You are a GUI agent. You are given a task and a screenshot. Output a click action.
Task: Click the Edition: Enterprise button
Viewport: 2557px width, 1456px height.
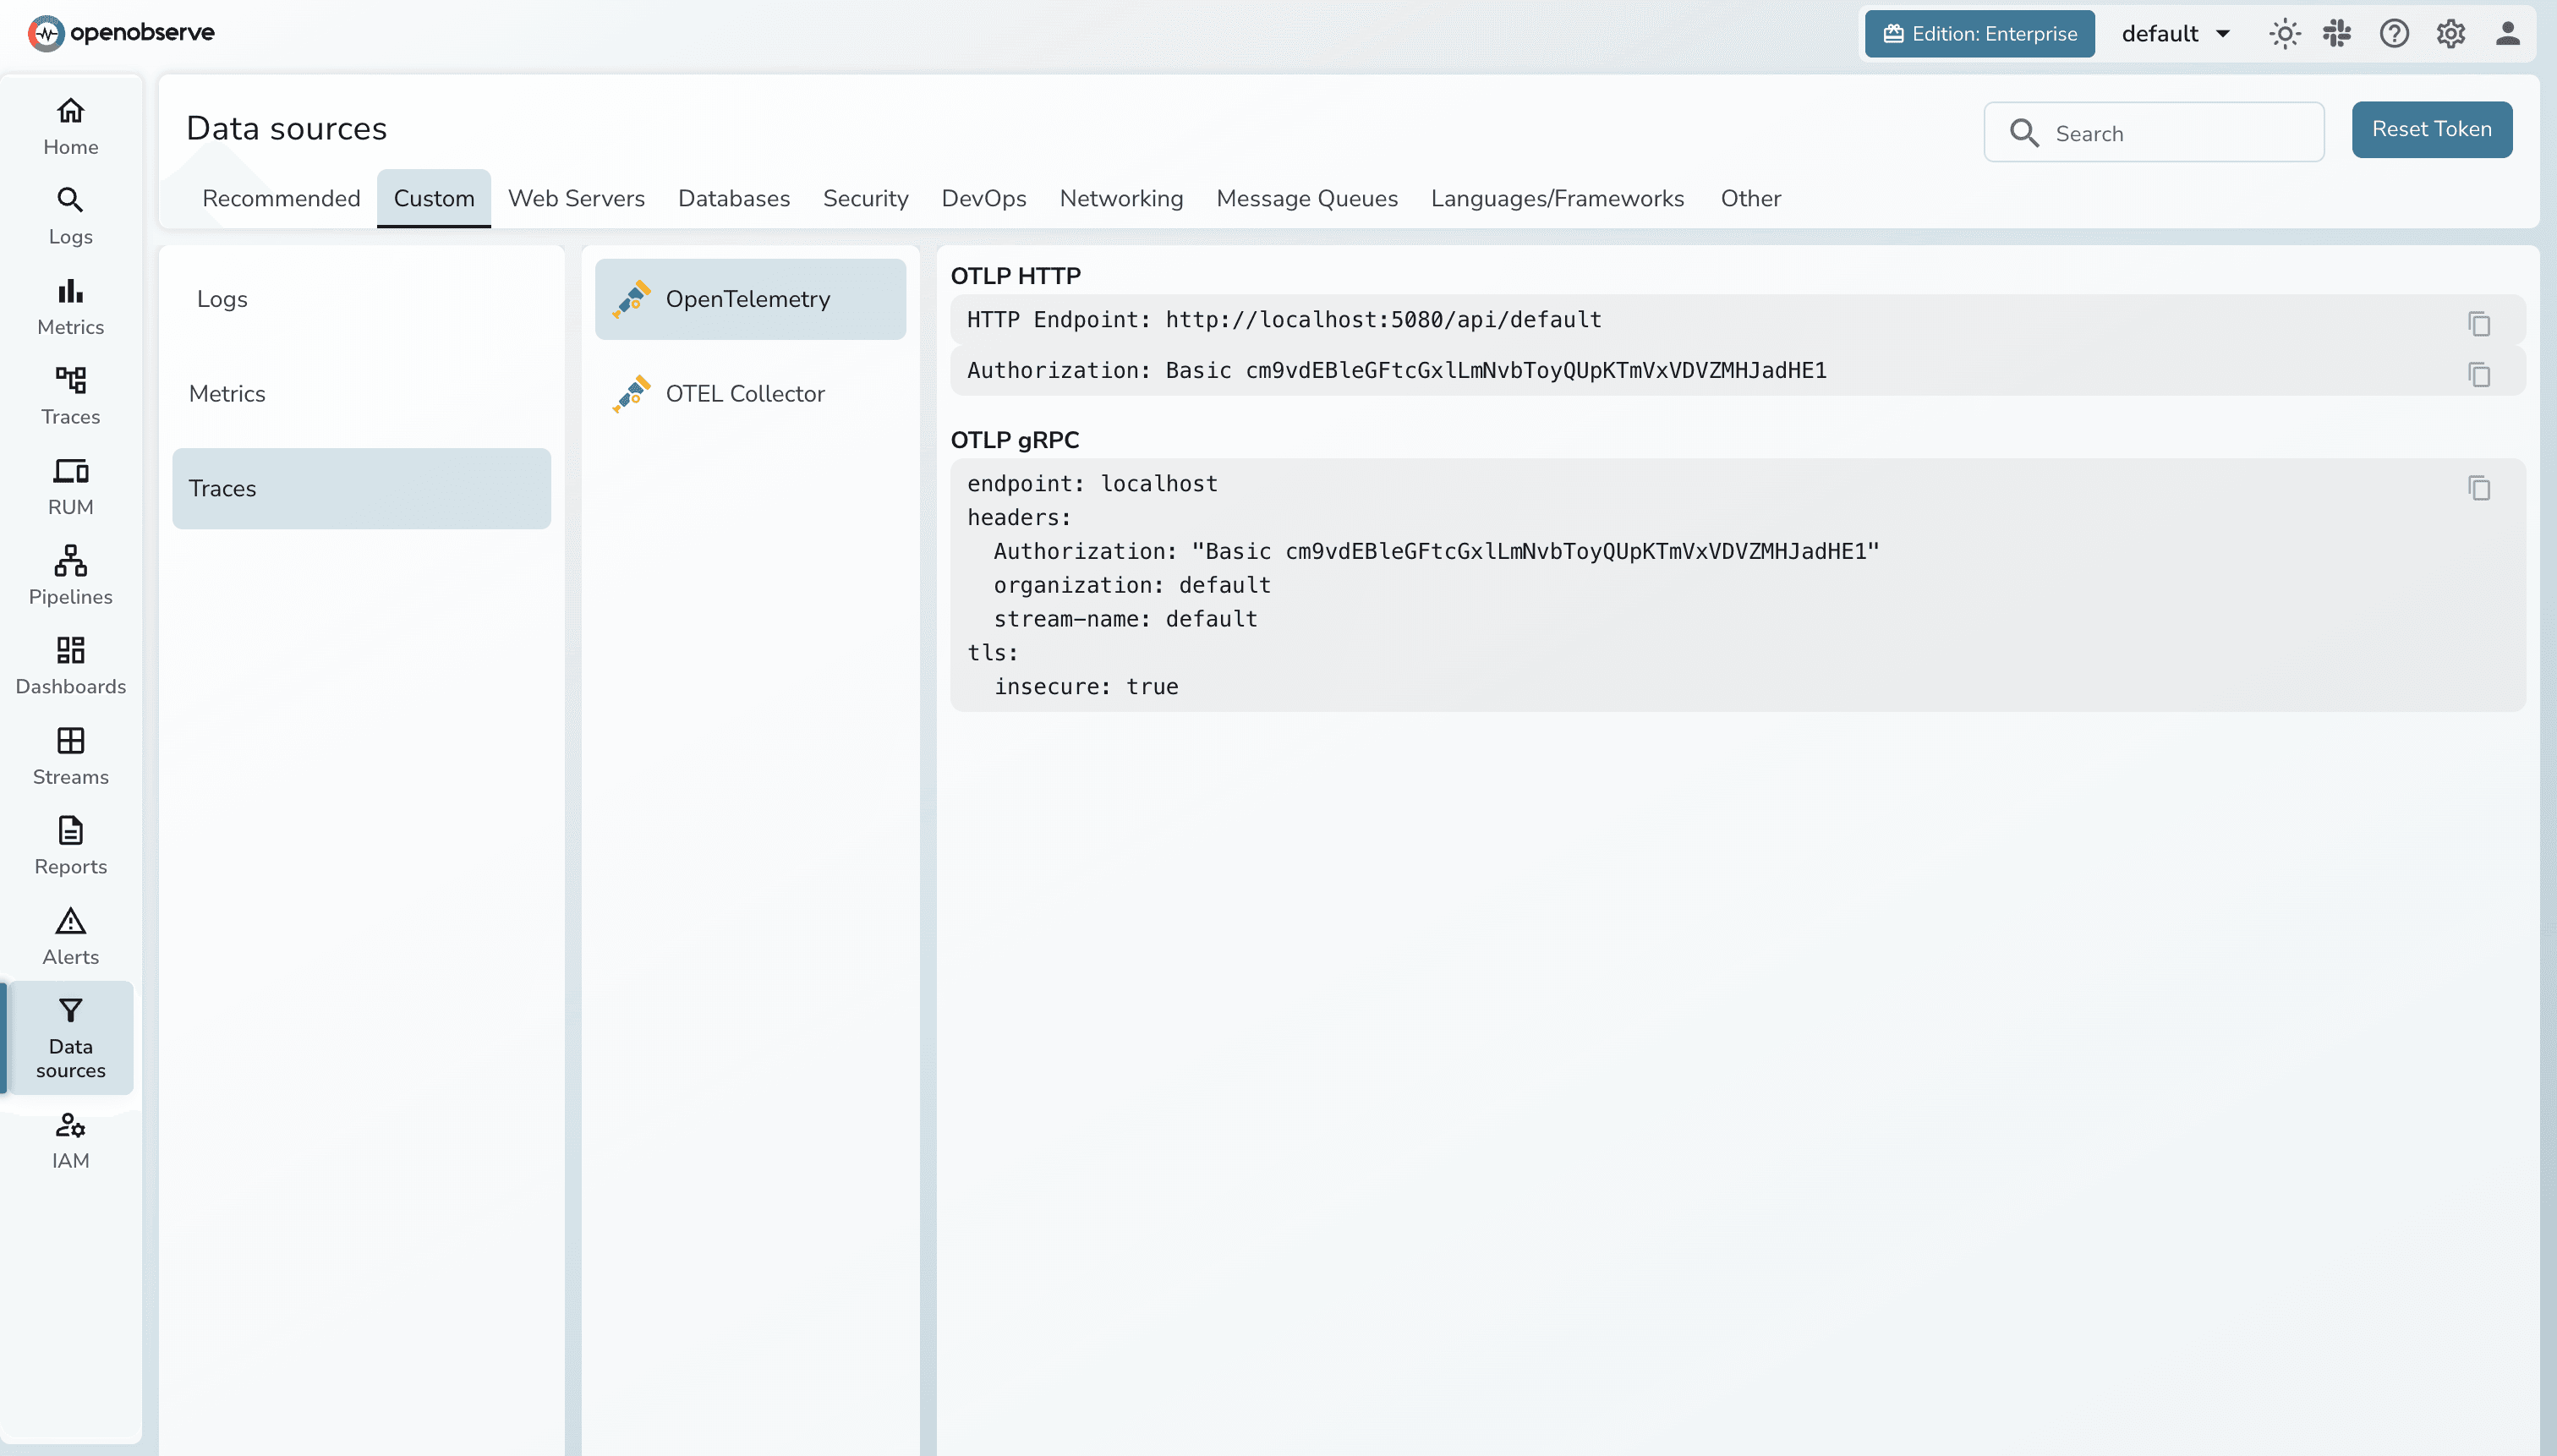1979,33
